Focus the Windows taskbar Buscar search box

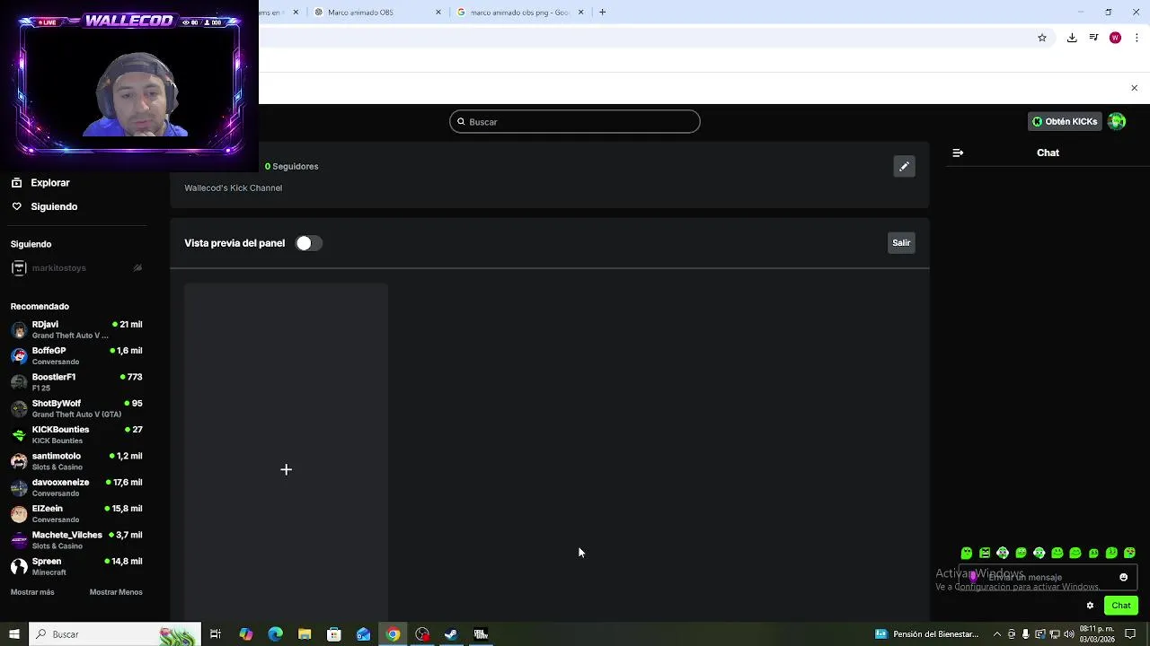coord(115,634)
